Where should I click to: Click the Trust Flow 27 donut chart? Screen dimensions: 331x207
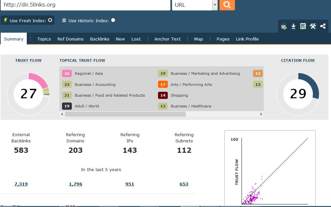[28, 94]
